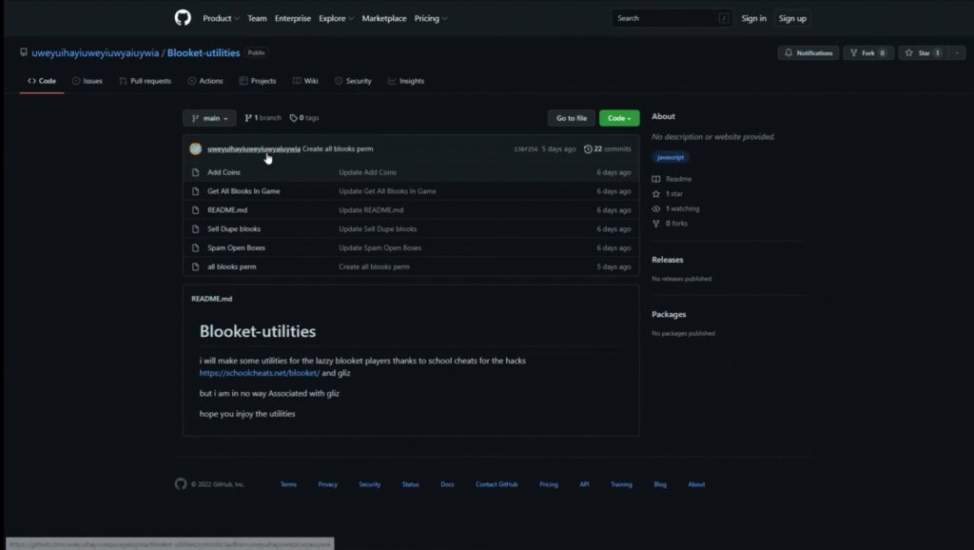974x550 pixels.
Task: Open Blooket-utilities repository title link
Action: (x=204, y=53)
